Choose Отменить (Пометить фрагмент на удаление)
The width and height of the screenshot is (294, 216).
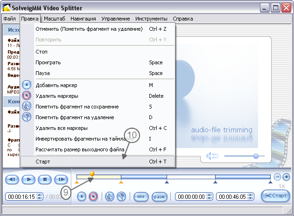click(x=98, y=29)
